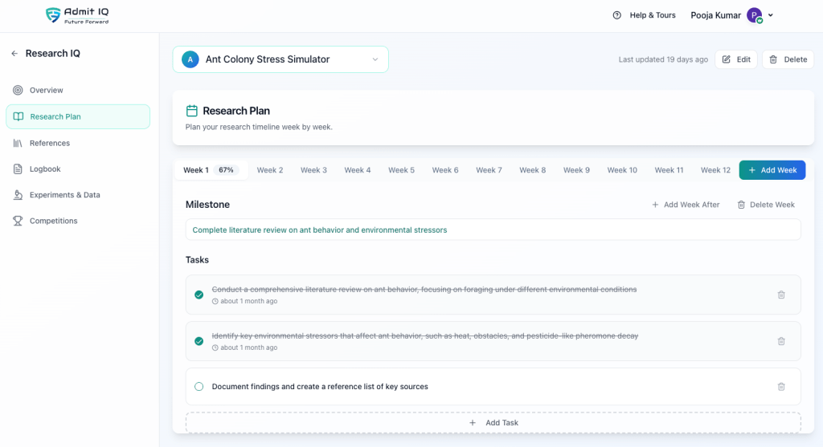Select the Week 12 tab

point(715,170)
